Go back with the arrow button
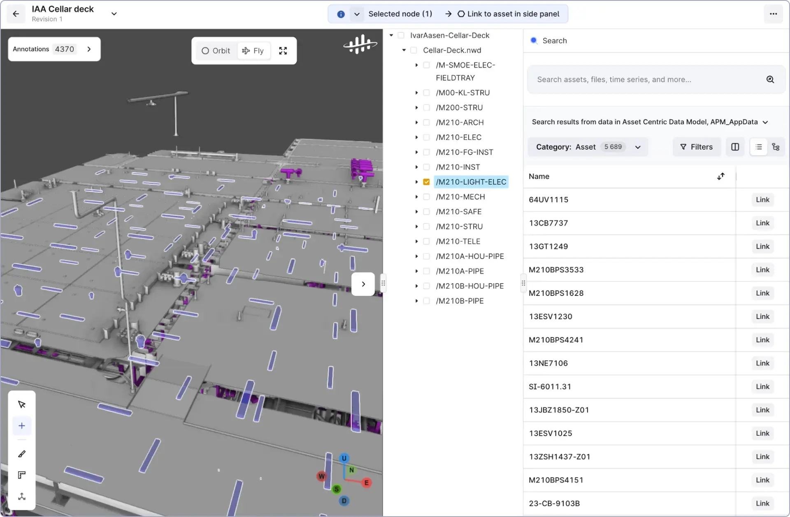This screenshot has height=517, width=790. point(16,14)
